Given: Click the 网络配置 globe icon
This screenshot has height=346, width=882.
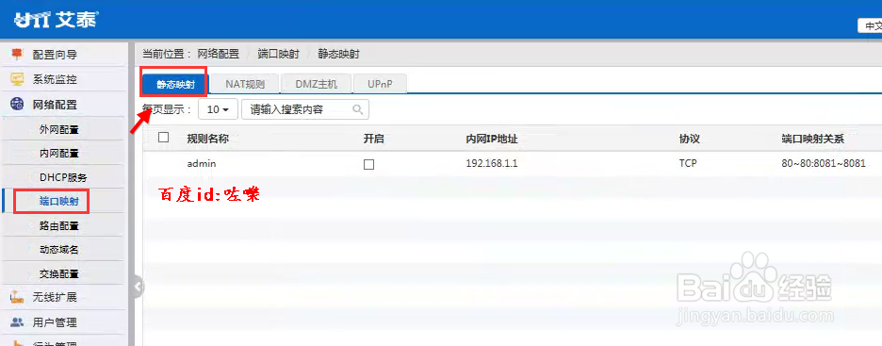Looking at the screenshot, I should [x=18, y=104].
